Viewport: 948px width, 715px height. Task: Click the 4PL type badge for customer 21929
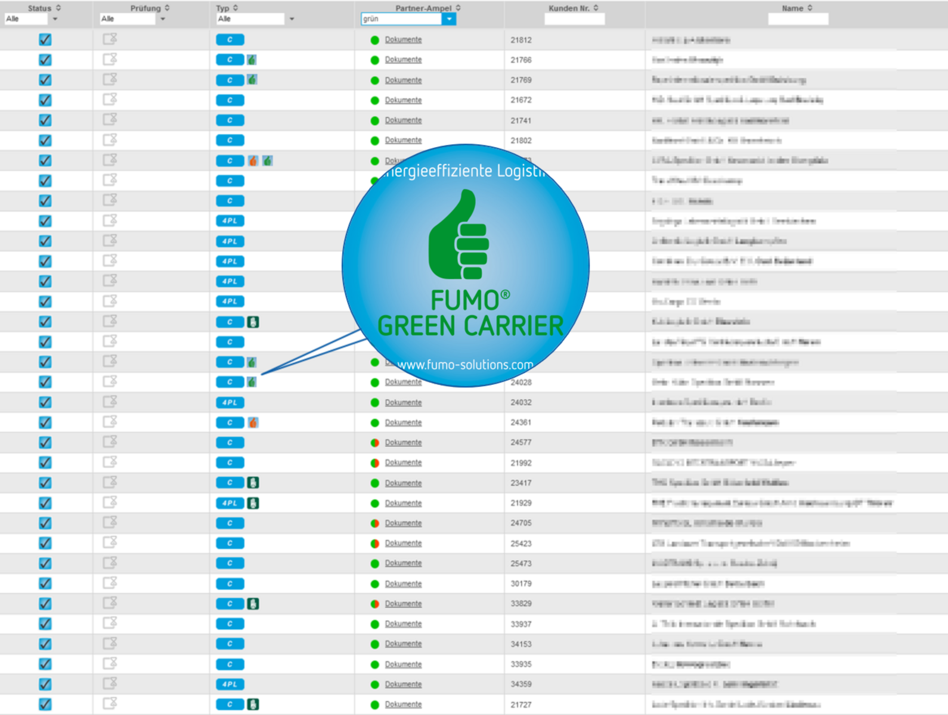click(230, 503)
